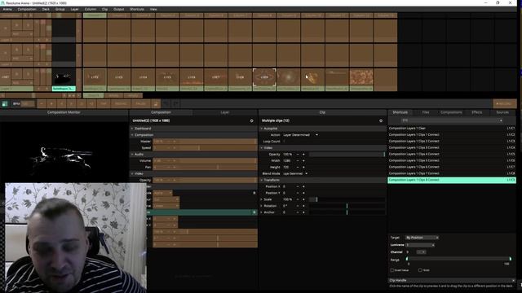Enable the checkbox right of Invert Value
The width and height of the screenshot is (522, 293).
click(420, 270)
